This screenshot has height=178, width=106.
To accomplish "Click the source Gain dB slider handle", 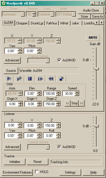I will pos(96,69).
